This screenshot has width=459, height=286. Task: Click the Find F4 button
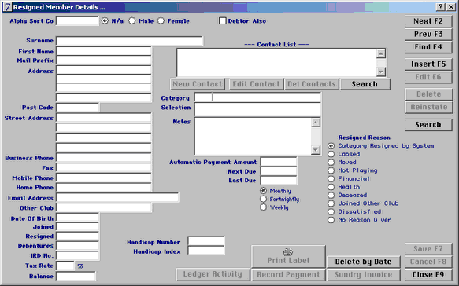click(x=428, y=46)
